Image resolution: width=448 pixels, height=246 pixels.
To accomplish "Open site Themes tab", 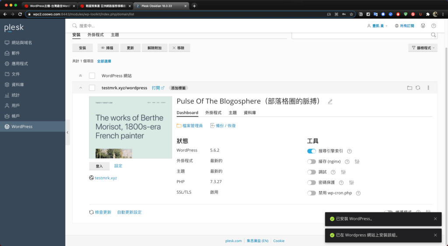I will pos(233,113).
